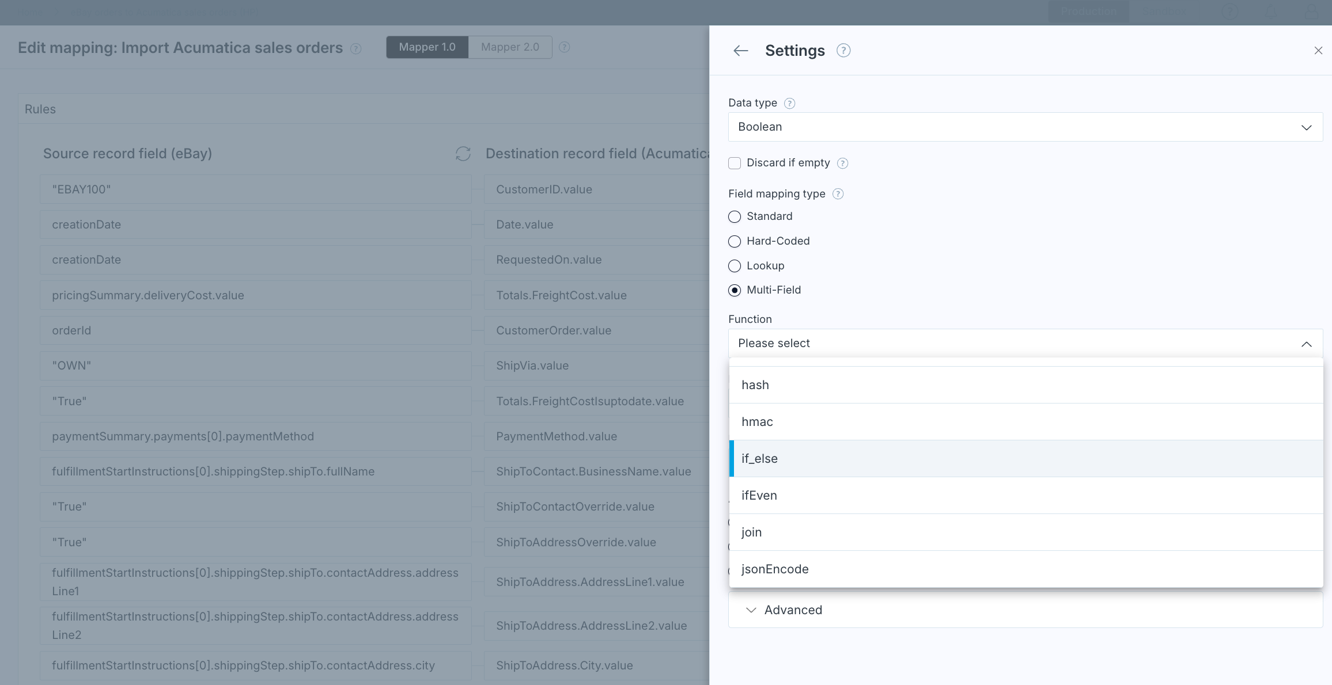Open the Data type Boolean dropdown
The height and width of the screenshot is (685, 1332).
1026,127
